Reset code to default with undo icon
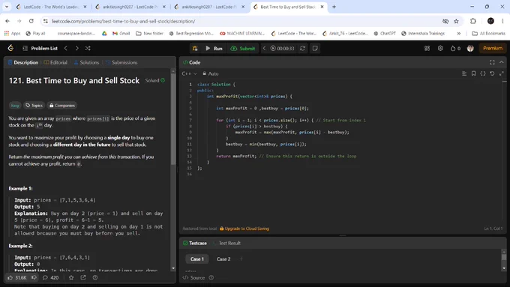 click(x=492, y=73)
